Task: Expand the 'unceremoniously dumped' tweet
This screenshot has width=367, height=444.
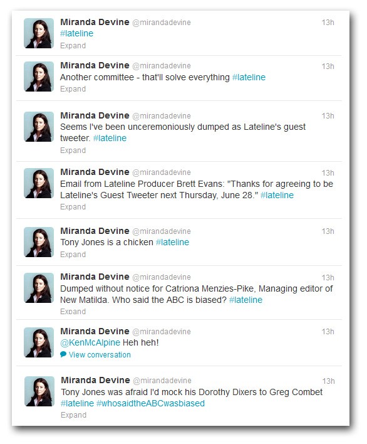Action: [73, 151]
